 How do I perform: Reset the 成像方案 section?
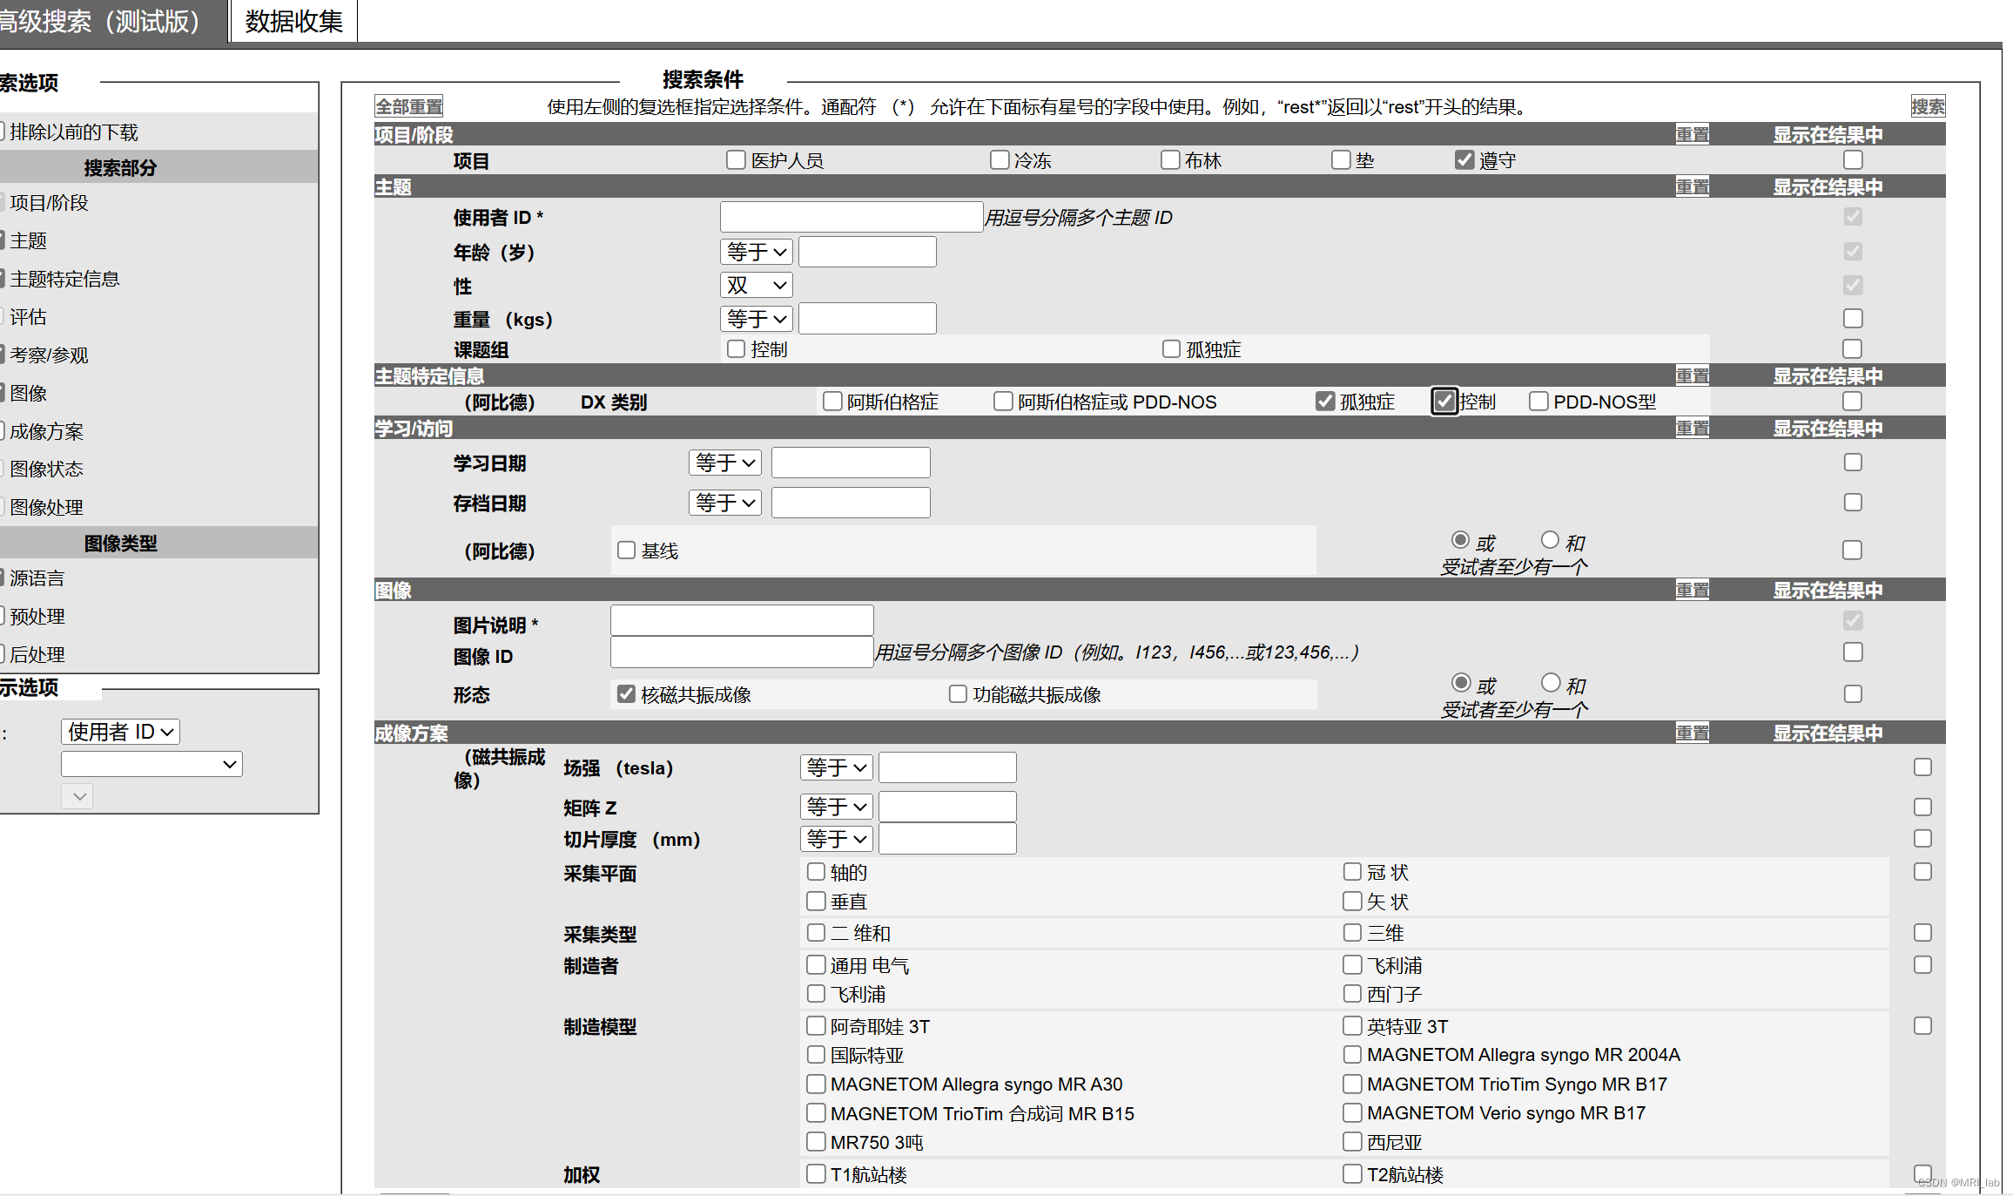tap(1693, 733)
